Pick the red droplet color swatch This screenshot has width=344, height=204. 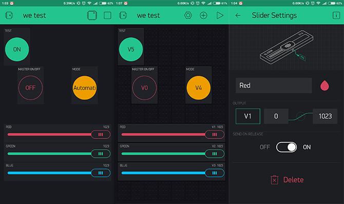coord(324,86)
